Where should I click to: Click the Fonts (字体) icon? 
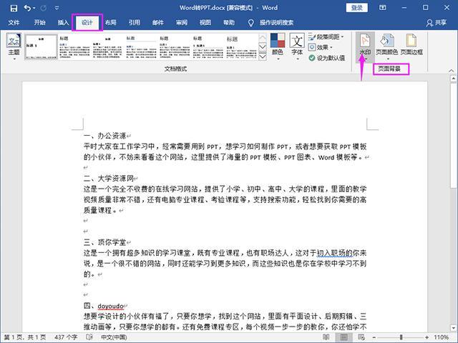[297, 41]
